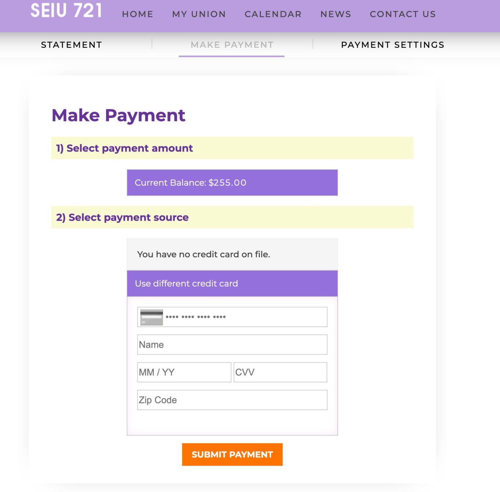
Task: Select the MM / YY expiration field
Action: [184, 372]
